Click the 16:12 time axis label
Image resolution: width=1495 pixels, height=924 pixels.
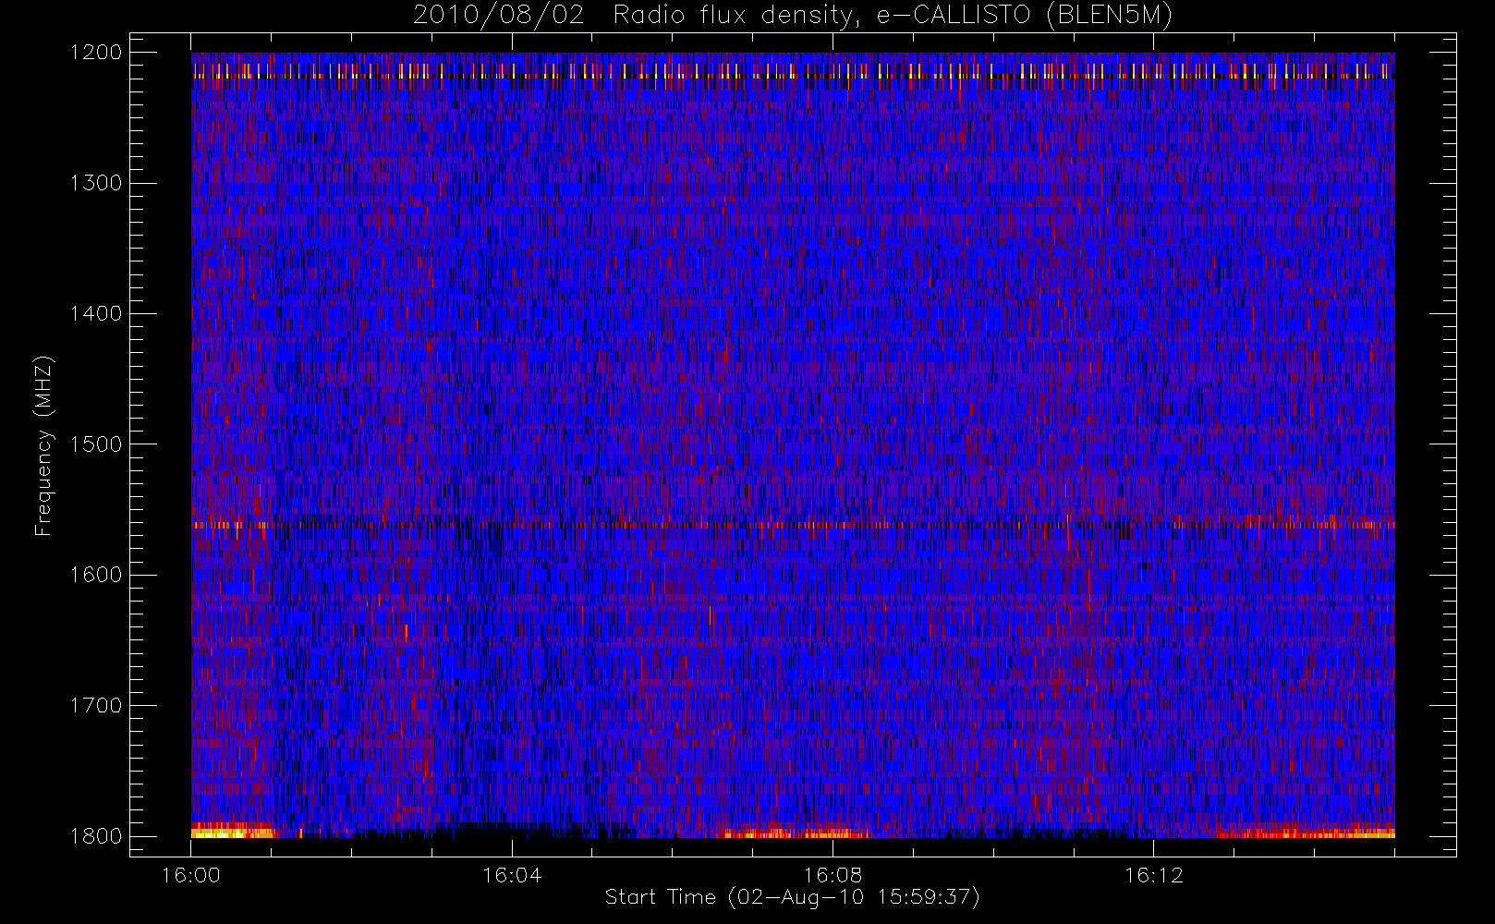click(x=1153, y=875)
